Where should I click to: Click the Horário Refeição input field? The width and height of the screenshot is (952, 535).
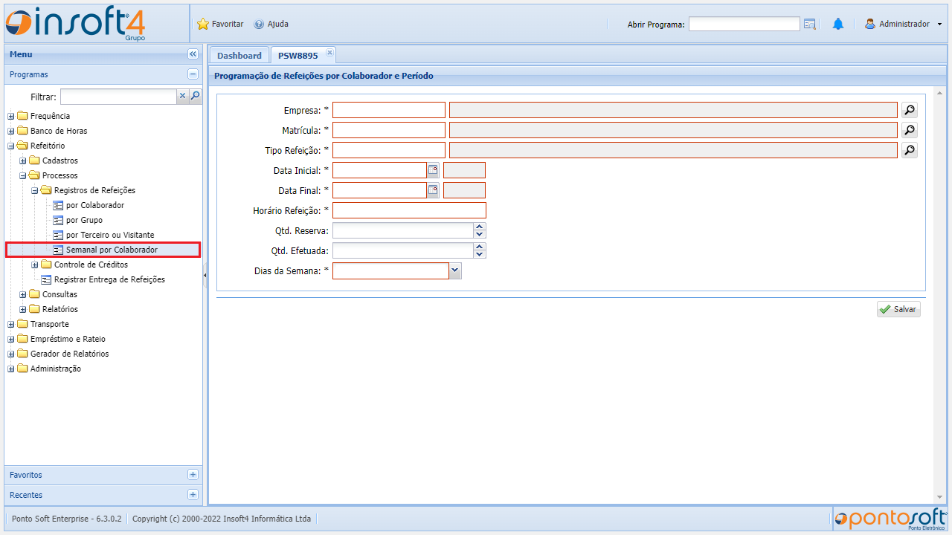409,210
